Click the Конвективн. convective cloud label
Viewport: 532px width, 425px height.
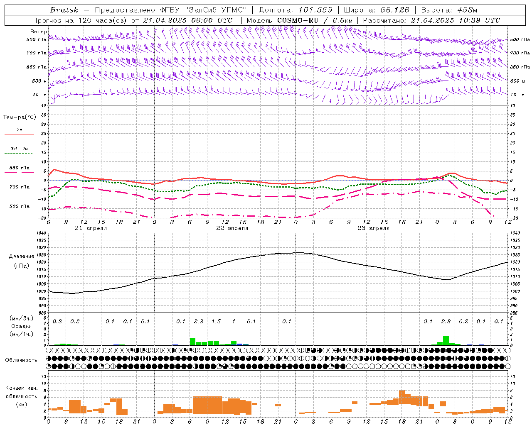22,388
